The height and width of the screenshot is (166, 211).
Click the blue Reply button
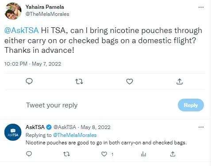click(x=191, y=105)
